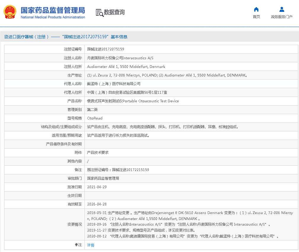Click the 政务服务门户 person icon
This screenshot has width=299, height=252.
click(282, 9)
